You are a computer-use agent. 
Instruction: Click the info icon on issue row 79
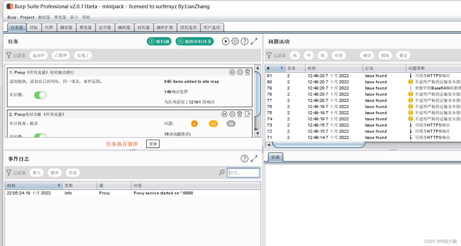[411, 88]
